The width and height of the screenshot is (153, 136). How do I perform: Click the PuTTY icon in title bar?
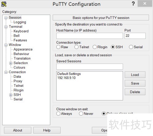pyautogui.click(x=4, y=4)
